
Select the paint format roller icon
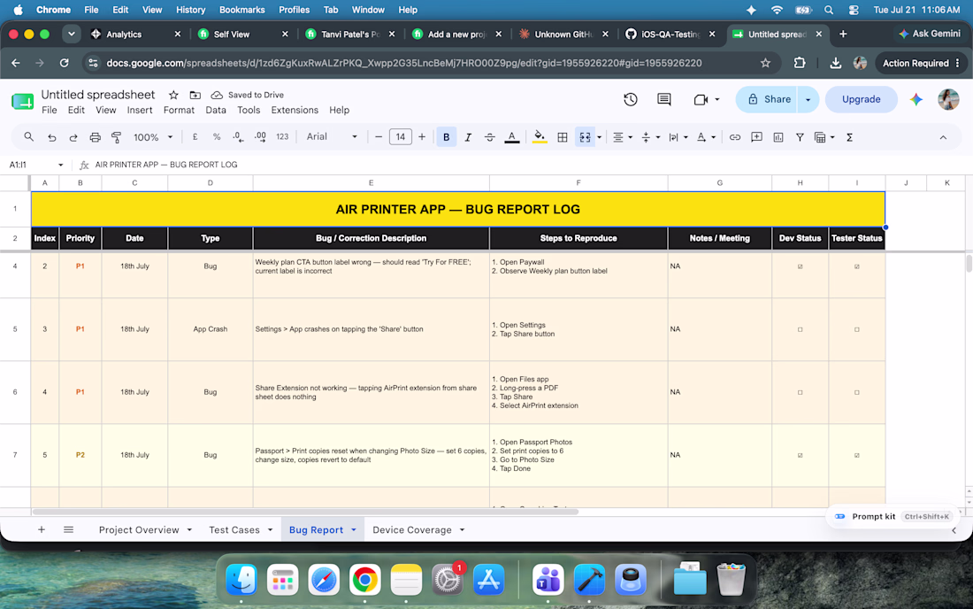click(x=116, y=137)
